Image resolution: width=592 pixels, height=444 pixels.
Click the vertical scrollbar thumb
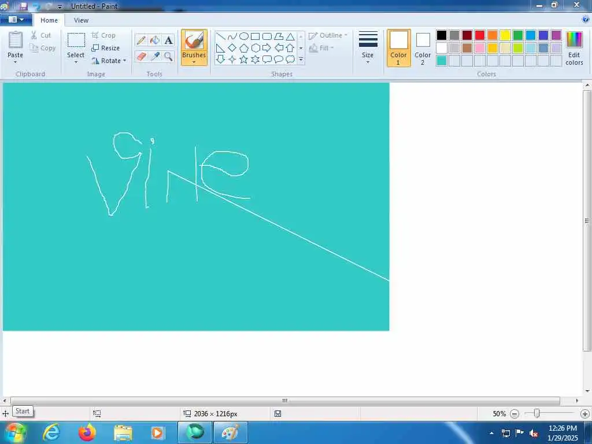[x=587, y=220]
